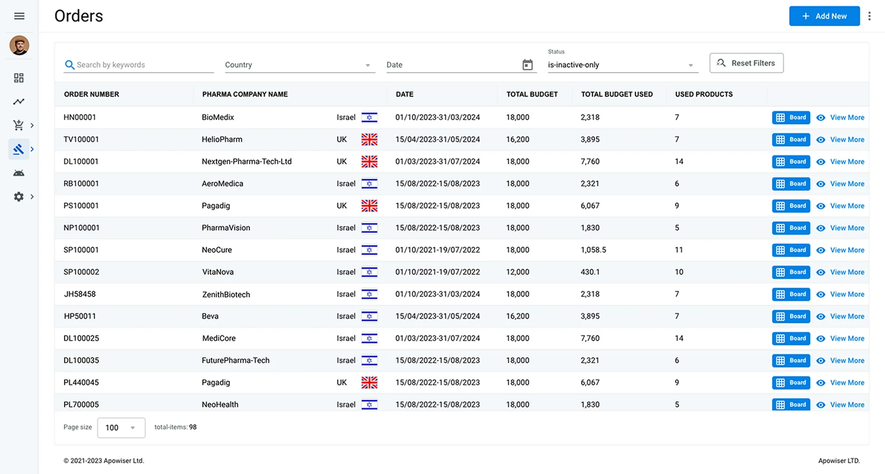Click View More for MediCore order
Image resolution: width=885 pixels, height=474 pixels.
(x=840, y=339)
